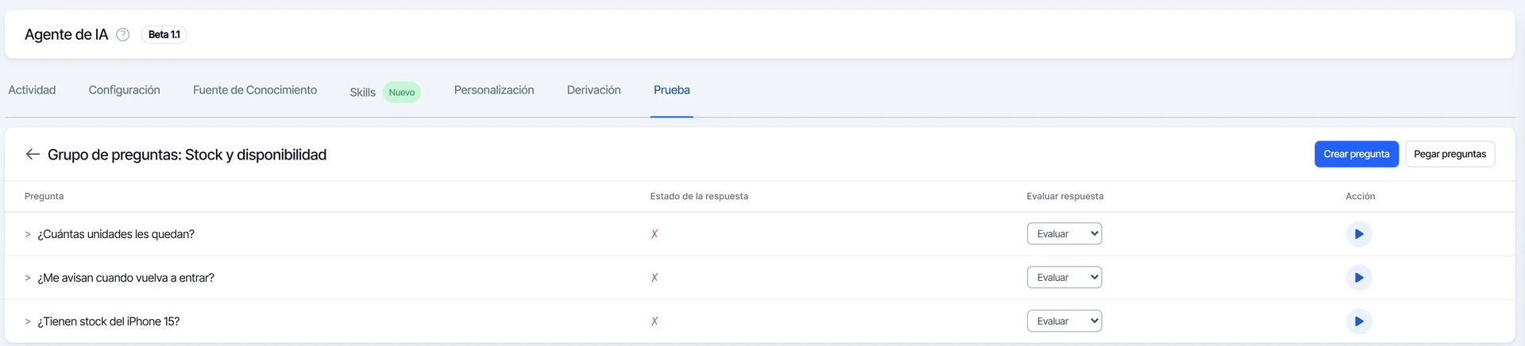
Task: Switch to the Derivación tab
Action: pyautogui.click(x=594, y=90)
